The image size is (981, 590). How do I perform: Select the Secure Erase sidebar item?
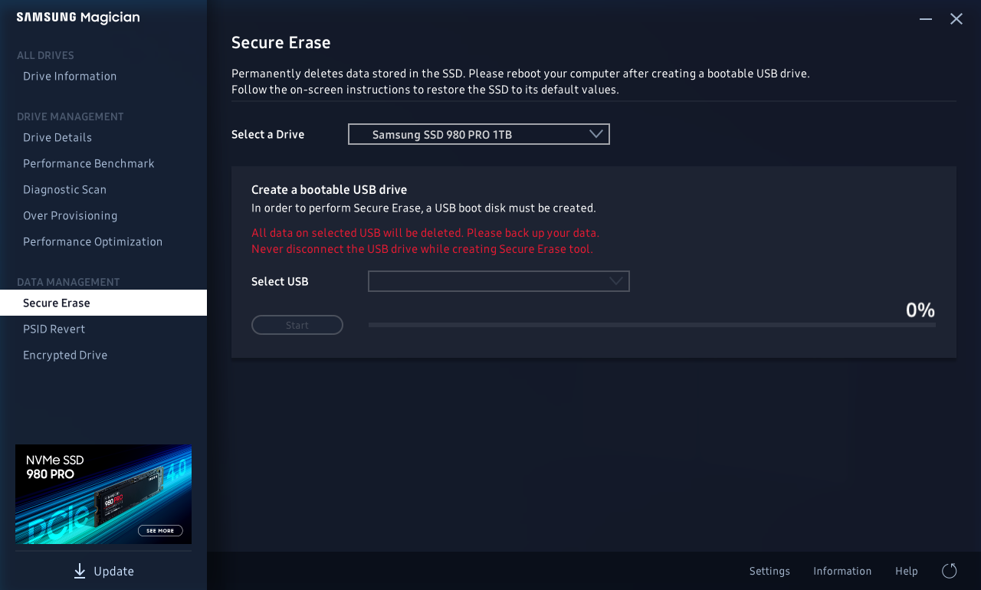(x=103, y=303)
